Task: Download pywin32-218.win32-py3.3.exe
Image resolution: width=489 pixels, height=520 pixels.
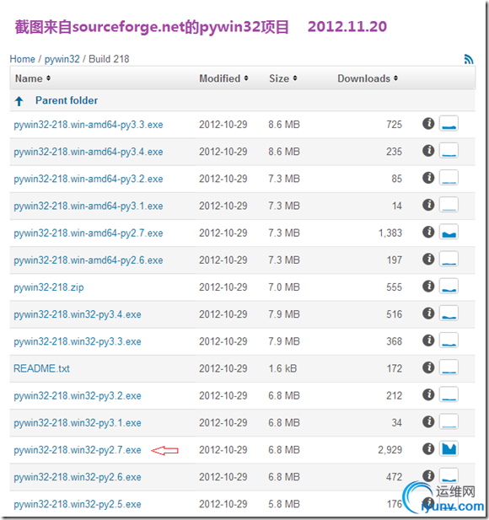Action: [78, 341]
